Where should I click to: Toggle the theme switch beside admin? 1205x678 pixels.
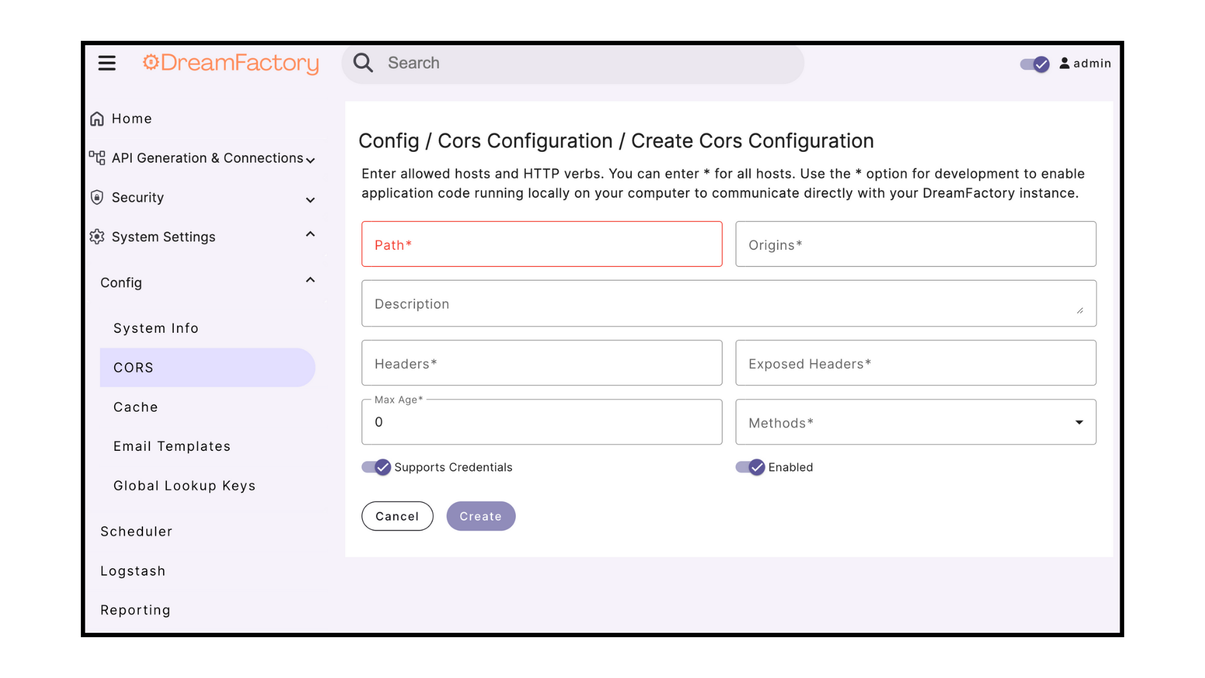click(x=1035, y=64)
